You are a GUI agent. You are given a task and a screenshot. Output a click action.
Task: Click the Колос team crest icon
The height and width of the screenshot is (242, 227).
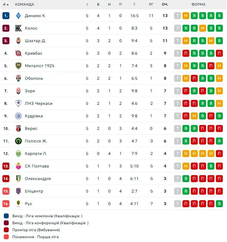click(18, 28)
